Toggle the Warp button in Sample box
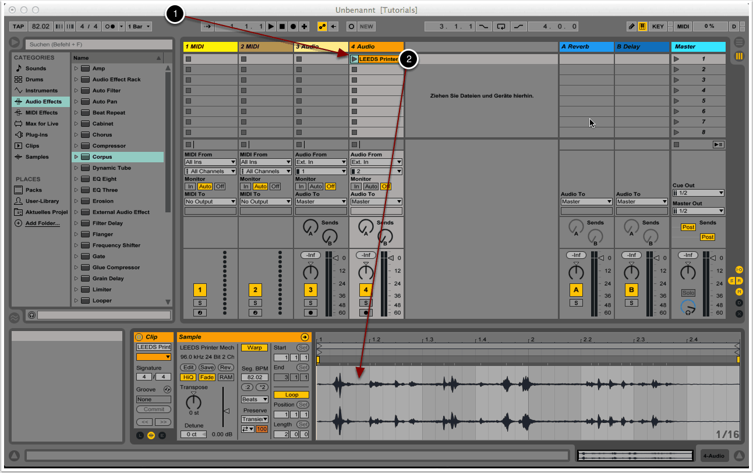 click(254, 347)
